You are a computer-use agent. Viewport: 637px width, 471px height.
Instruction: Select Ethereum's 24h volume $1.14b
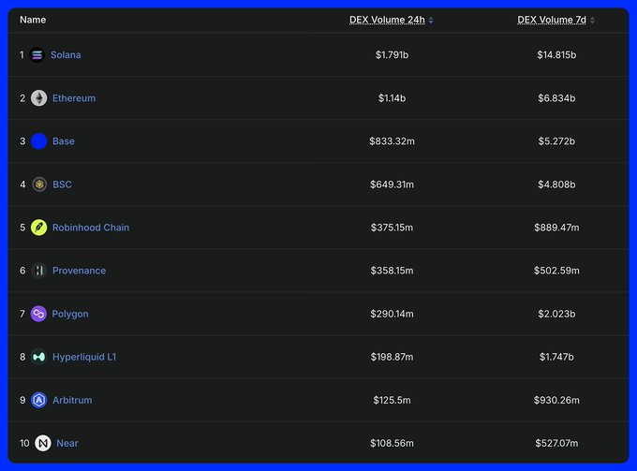(x=392, y=98)
